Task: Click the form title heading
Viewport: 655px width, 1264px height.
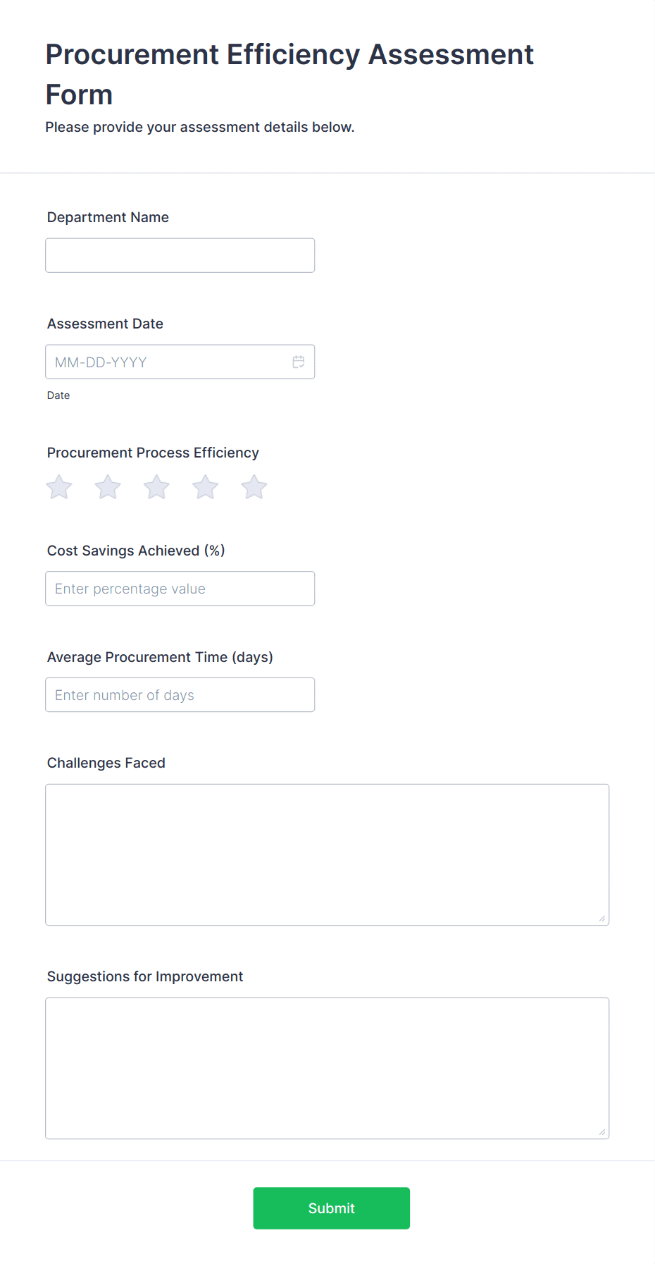Action: 289,74
